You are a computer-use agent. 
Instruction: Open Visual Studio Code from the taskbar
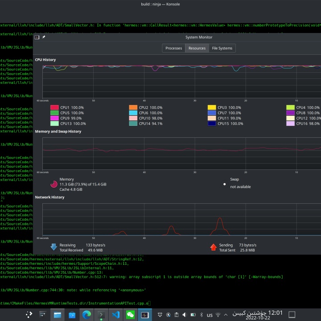tap(116, 315)
